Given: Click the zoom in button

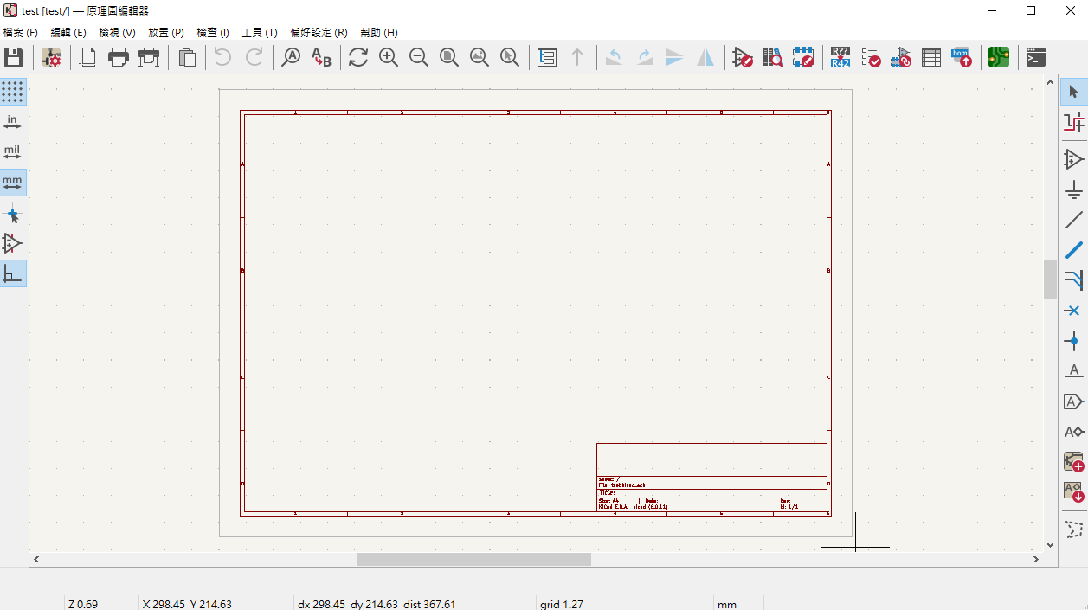Looking at the screenshot, I should pos(389,58).
